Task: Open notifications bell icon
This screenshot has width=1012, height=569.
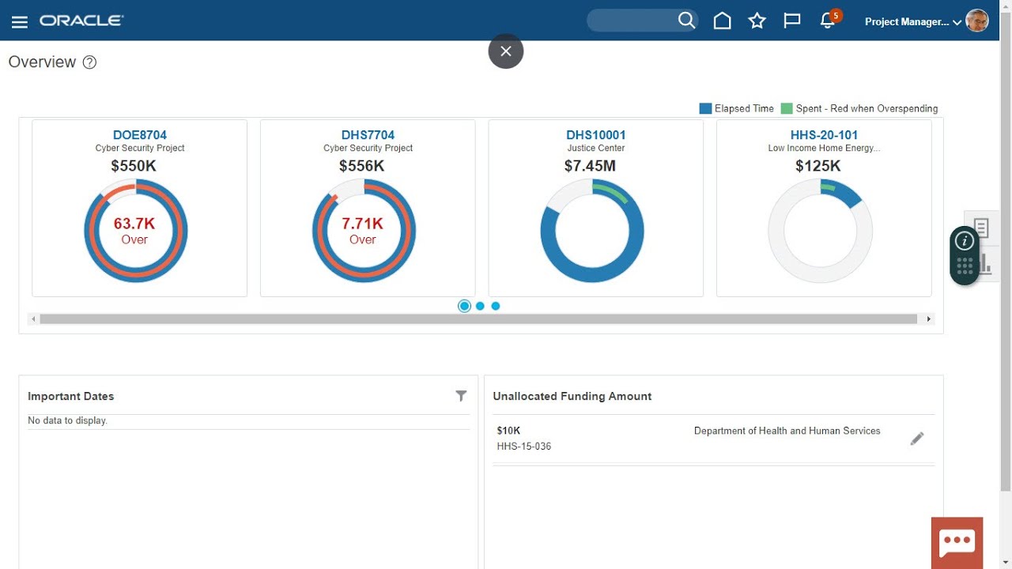Action: point(828,21)
